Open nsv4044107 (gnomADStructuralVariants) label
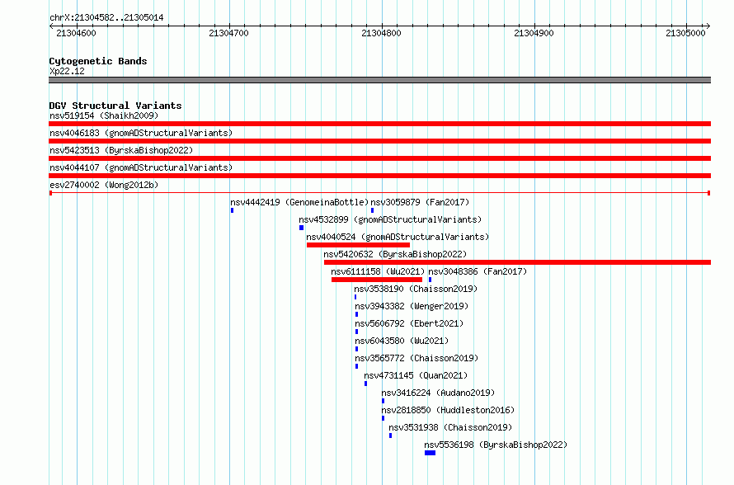 click(141, 167)
